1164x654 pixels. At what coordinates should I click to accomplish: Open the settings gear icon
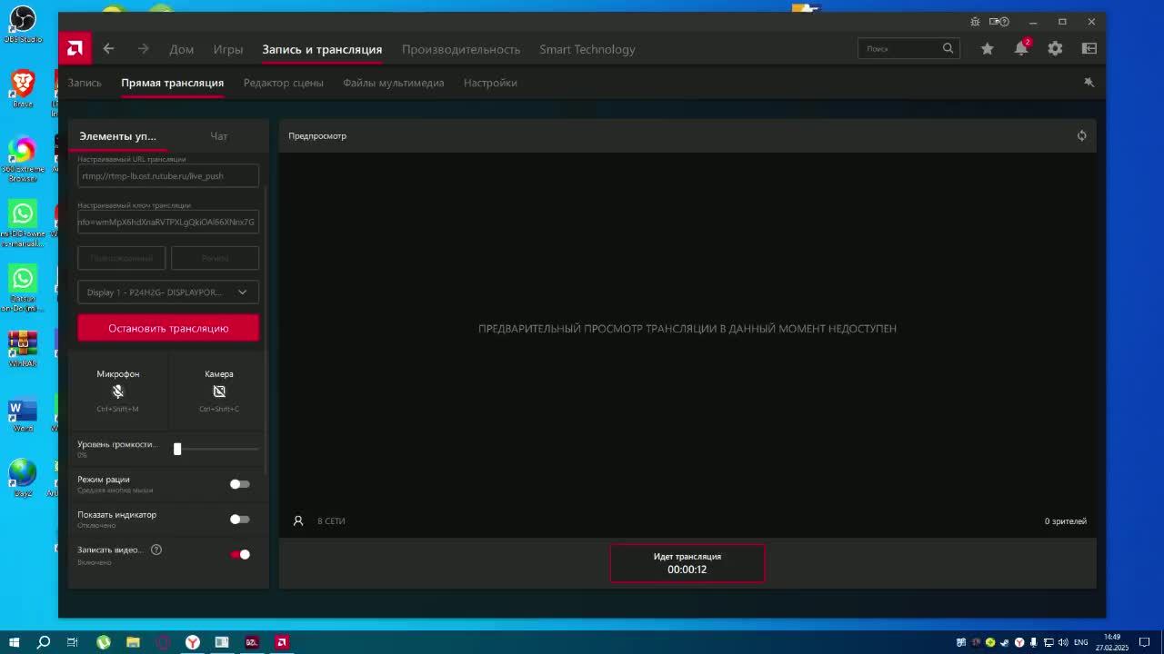coord(1055,49)
